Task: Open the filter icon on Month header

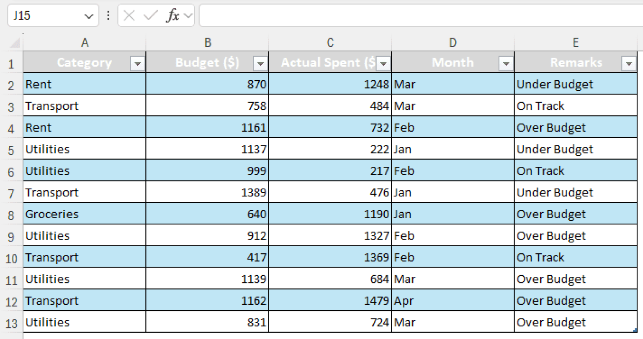Action: tap(506, 64)
